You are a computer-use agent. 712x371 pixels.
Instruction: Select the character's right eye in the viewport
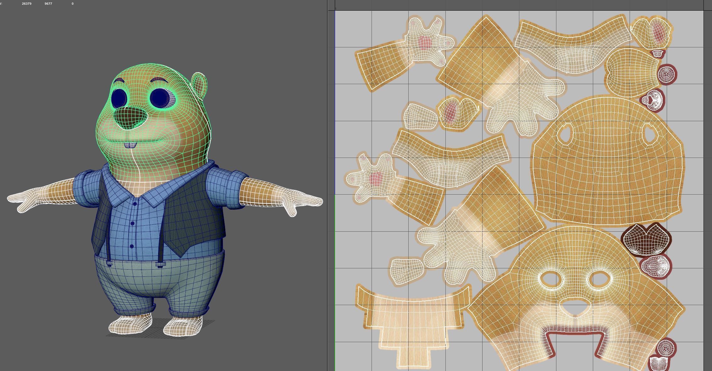click(119, 98)
